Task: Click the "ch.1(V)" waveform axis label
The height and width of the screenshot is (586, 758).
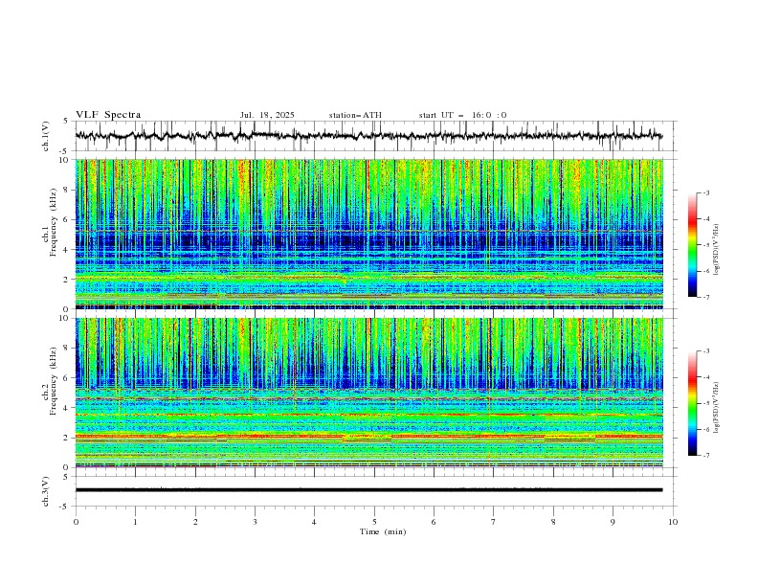Action: pos(46,136)
